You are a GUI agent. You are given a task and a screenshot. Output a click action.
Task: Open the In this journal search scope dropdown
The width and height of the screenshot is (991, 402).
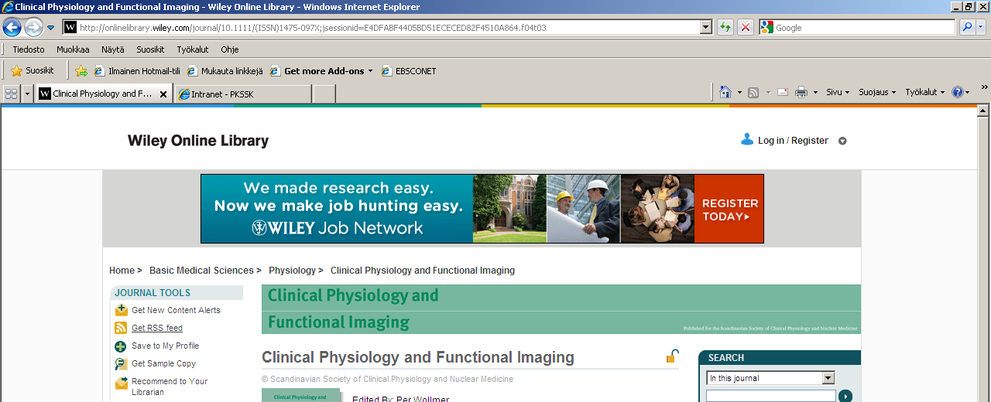pyautogui.click(x=770, y=378)
